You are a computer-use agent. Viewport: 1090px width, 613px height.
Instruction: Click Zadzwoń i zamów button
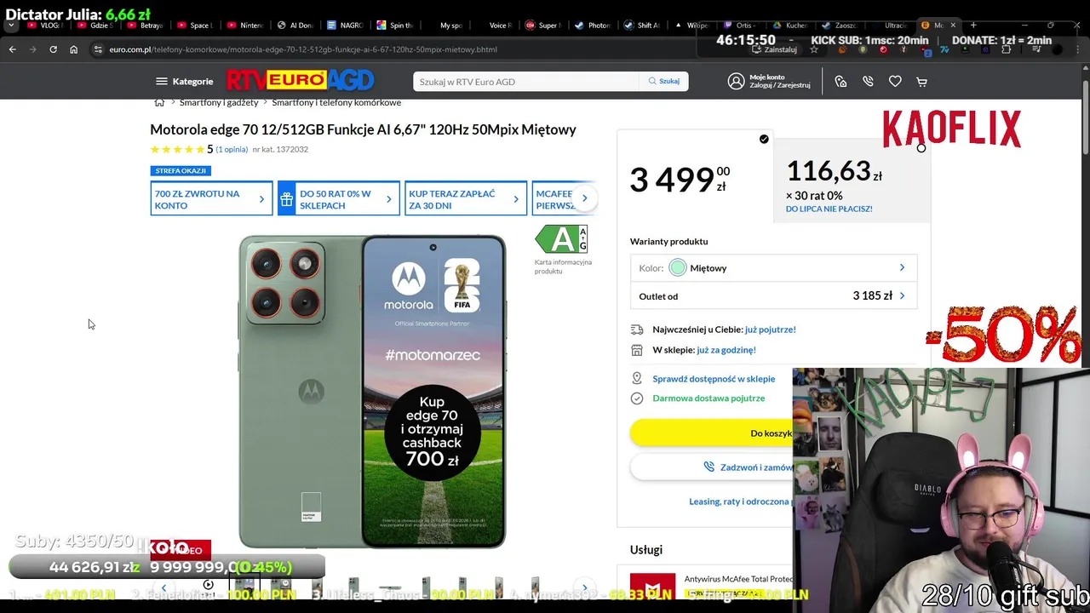pyautogui.click(x=712, y=467)
